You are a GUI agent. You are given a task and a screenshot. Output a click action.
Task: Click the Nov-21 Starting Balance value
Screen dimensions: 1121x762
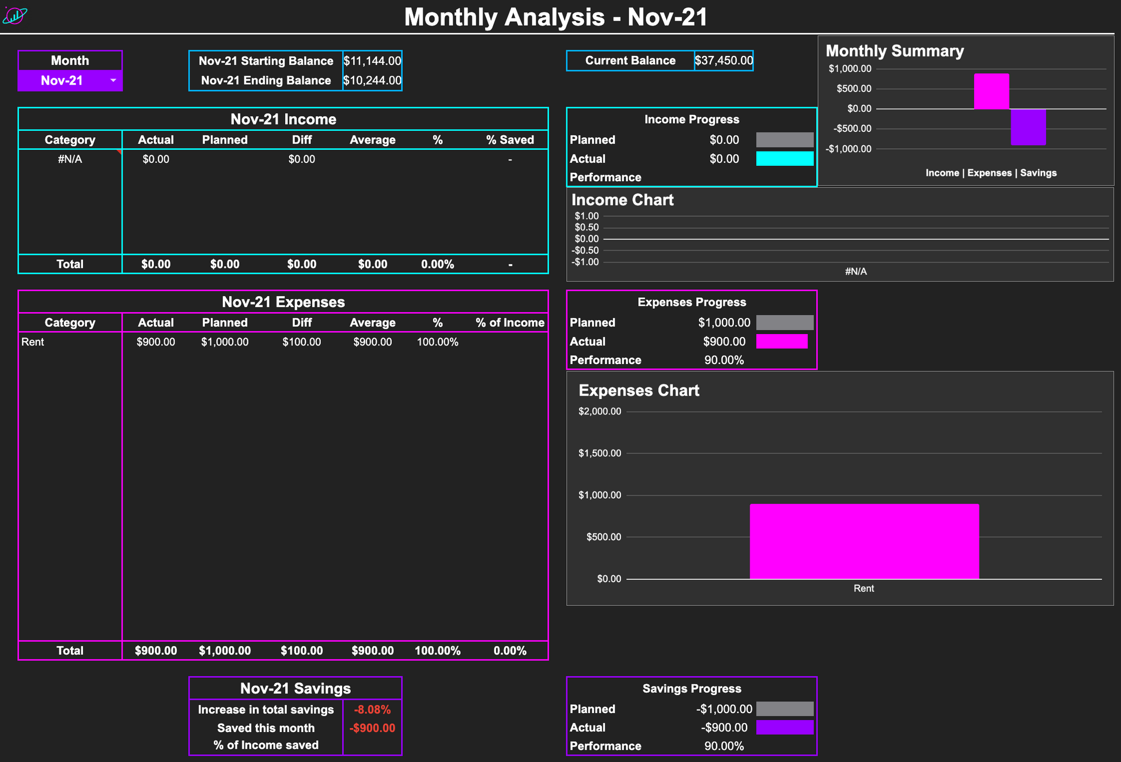pyautogui.click(x=372, y=61)
